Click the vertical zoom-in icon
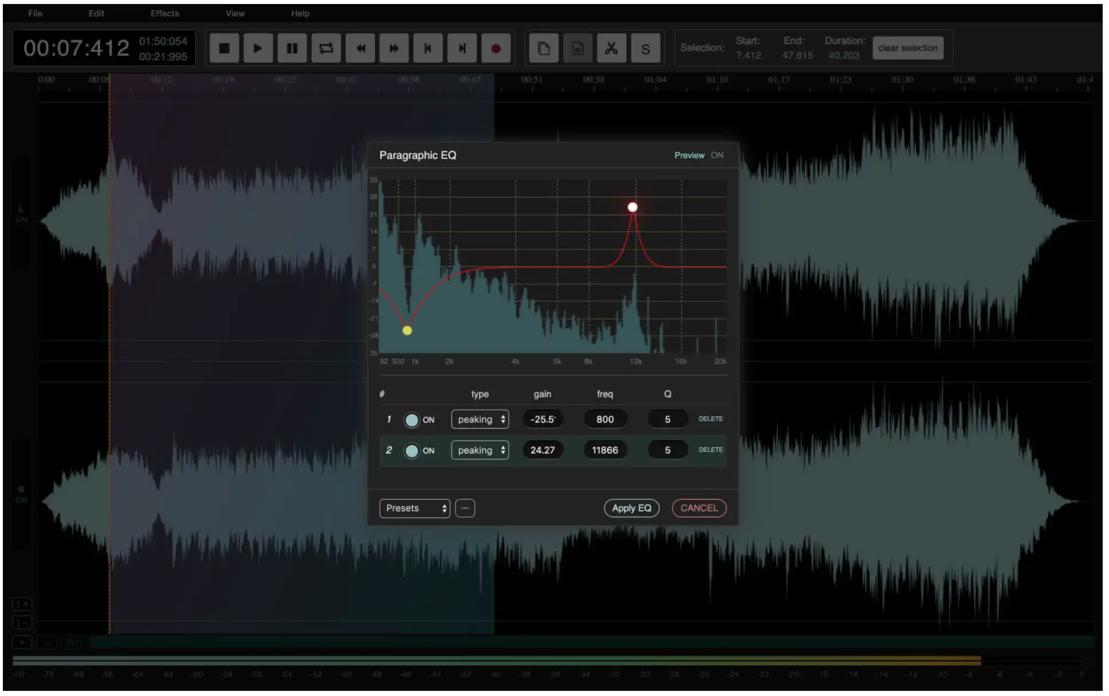Screen dimensions: 1109x696 tap(22, 604)
